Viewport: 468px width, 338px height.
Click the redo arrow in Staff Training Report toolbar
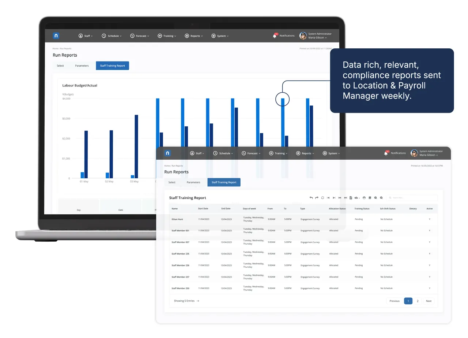point(317,198)
